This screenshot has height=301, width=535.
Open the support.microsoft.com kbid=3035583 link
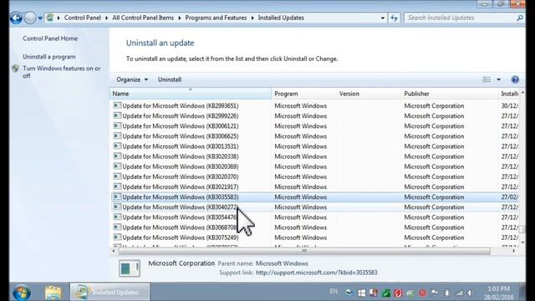pos(316,273)
